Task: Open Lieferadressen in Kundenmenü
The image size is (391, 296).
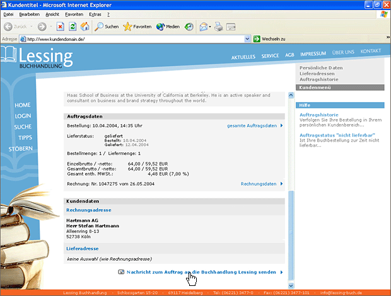Action: click(317, 74)
